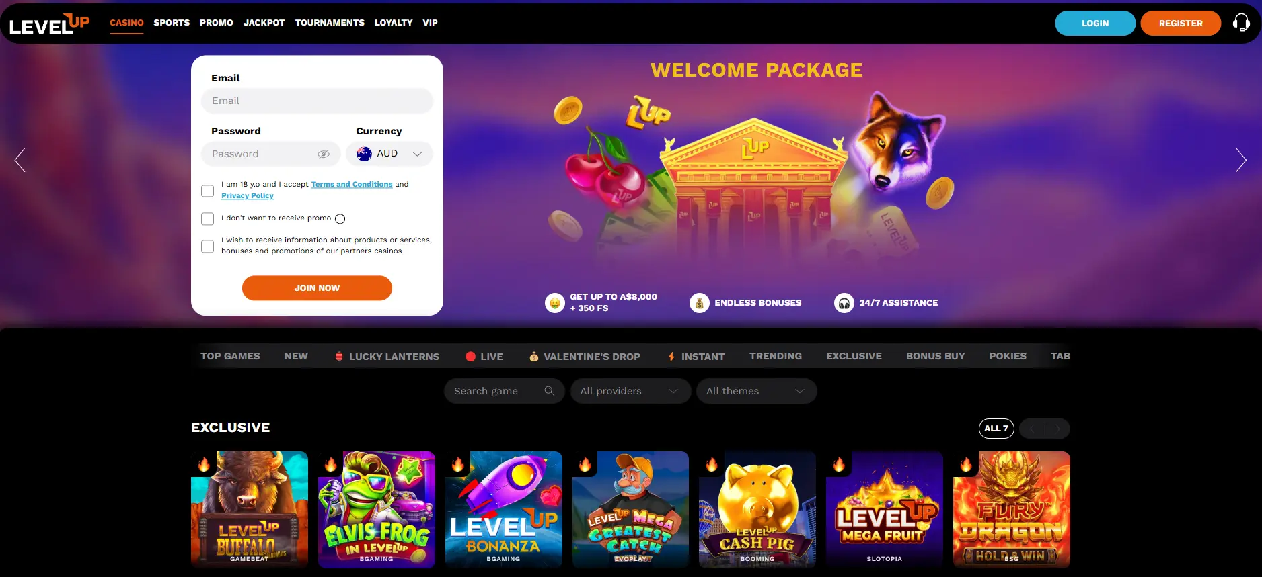This screenshot has width=1262, height=577.
Task: Tick the don't receive promo checkbox
Action: click(208, 219)
